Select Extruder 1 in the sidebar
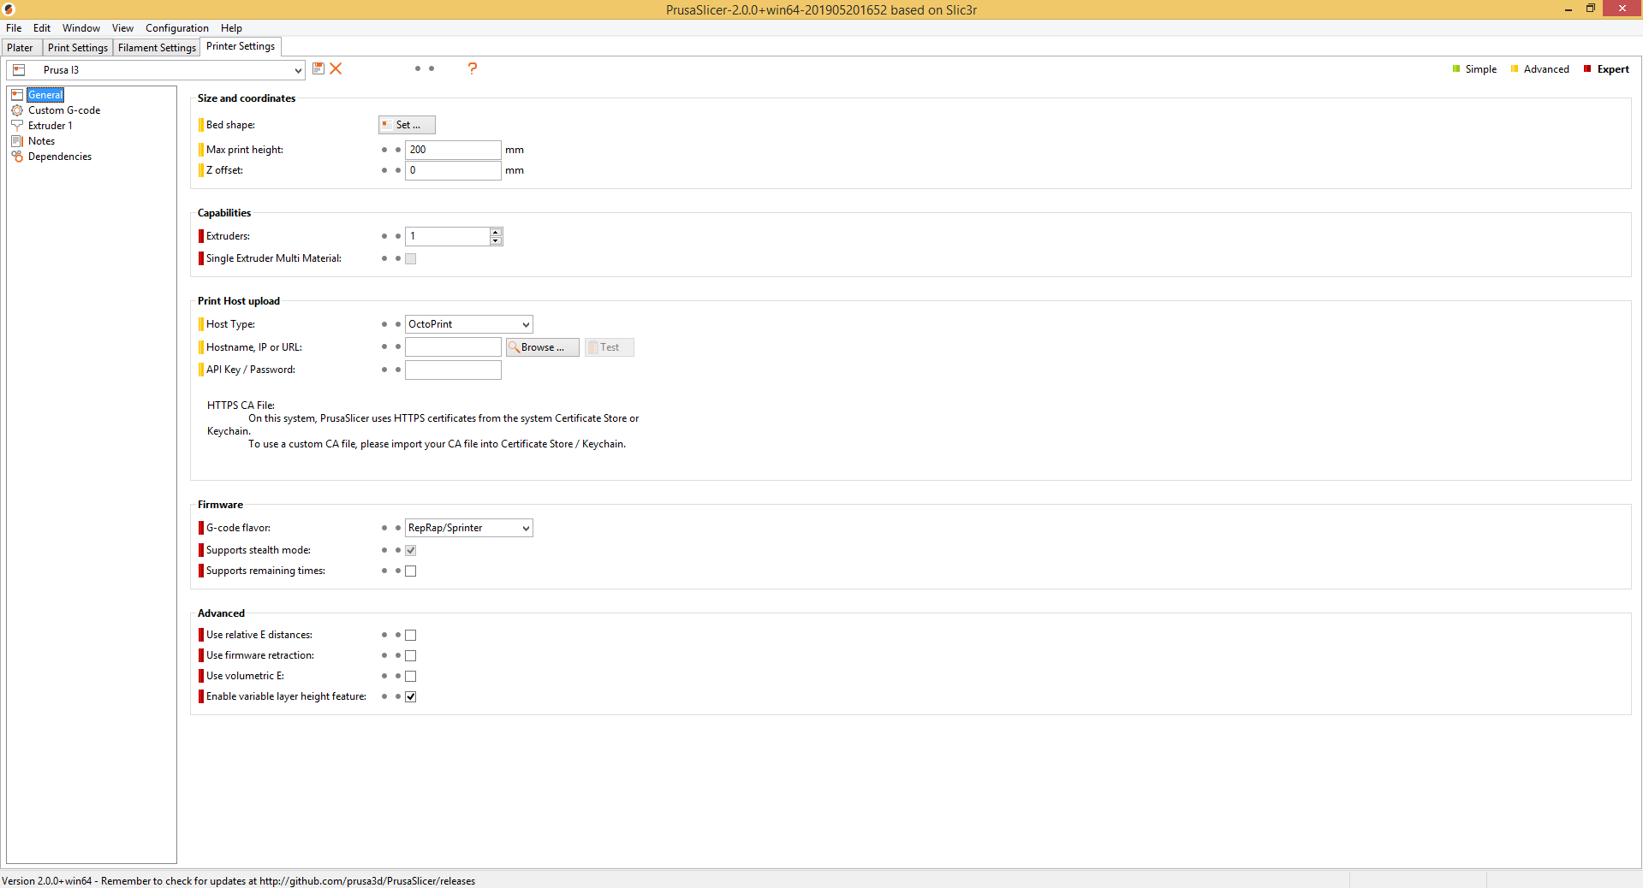This screenshot has width=1643, height=888. [51, 126]
